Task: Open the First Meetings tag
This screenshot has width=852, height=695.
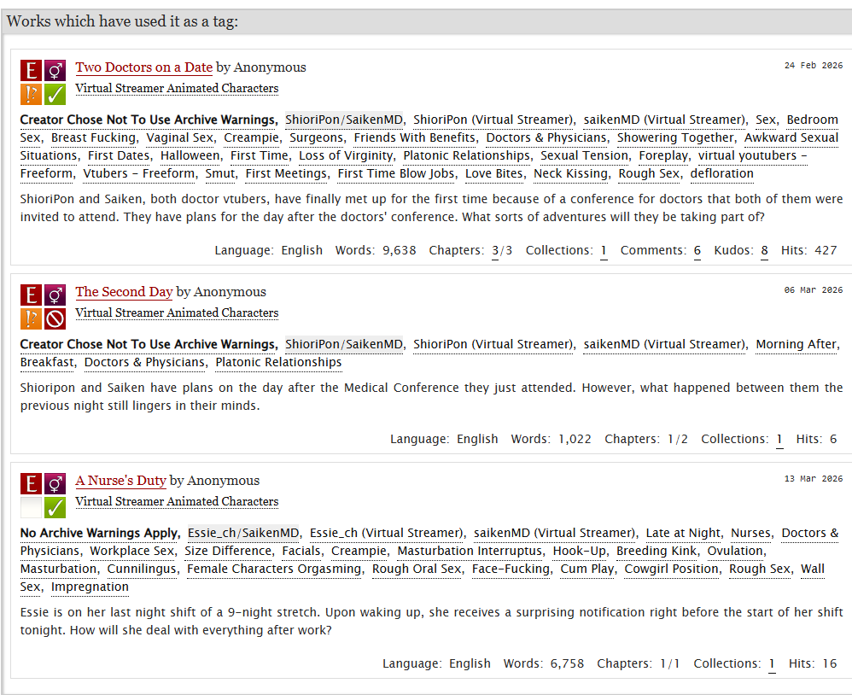Action: pos(286,173)
